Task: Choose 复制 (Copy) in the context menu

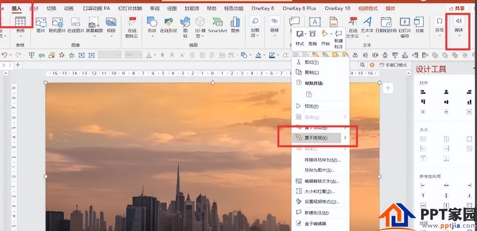Action: click(320, 72)
